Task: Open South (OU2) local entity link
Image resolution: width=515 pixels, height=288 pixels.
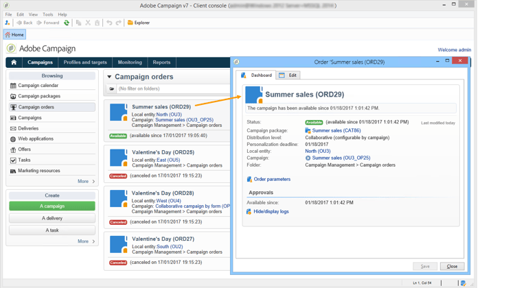Action: point(170,247)
